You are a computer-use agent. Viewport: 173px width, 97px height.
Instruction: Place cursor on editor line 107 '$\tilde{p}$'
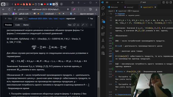pyautogui.click(x=121, y=56)
